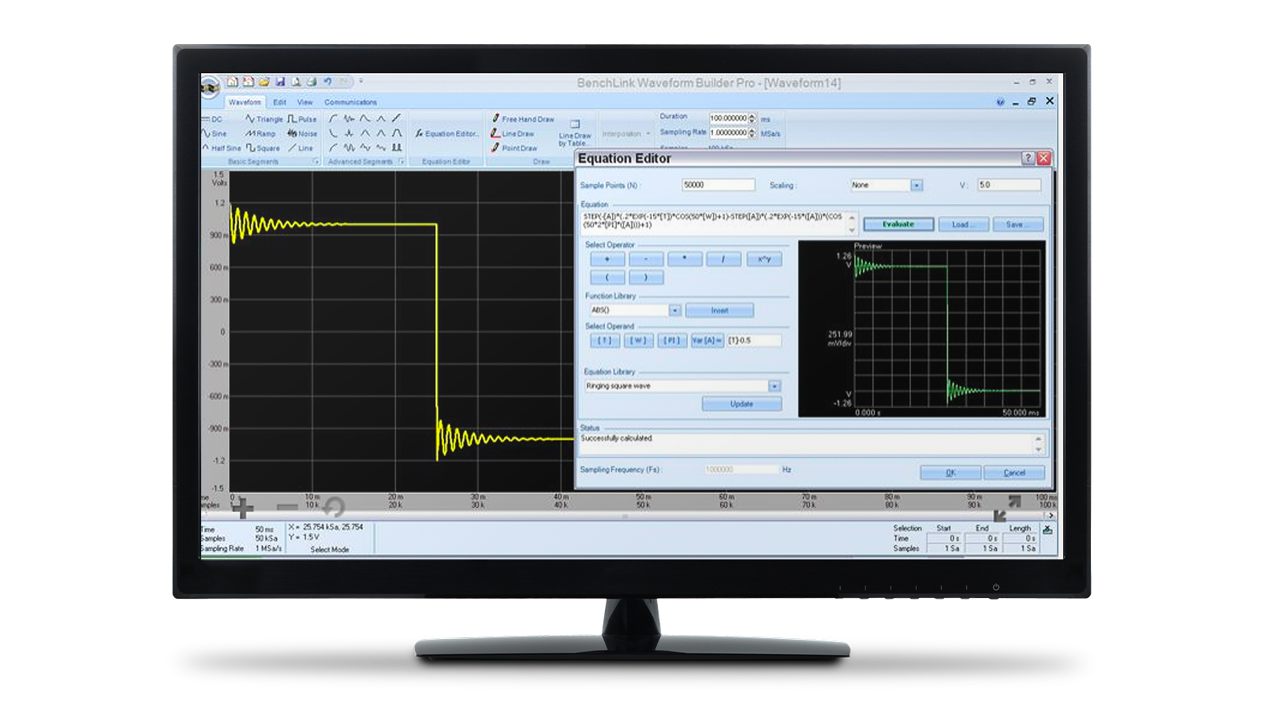Open the Function Library ABS() dropdown
Image resolution: width=1262 pixels, height=709 pixels.
coord(674,310)
